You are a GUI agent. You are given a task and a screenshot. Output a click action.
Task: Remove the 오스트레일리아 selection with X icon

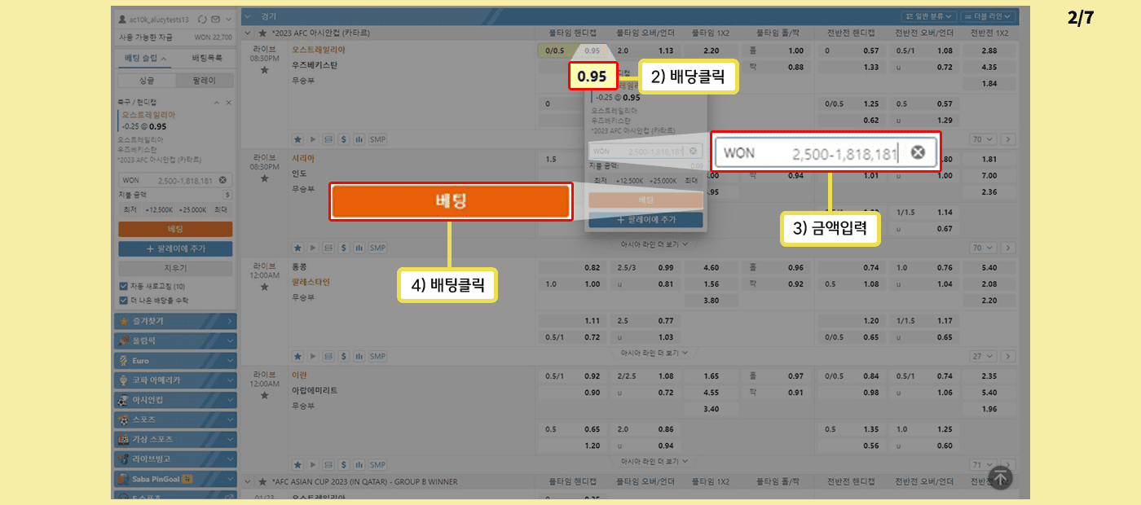tap(229, 103)
